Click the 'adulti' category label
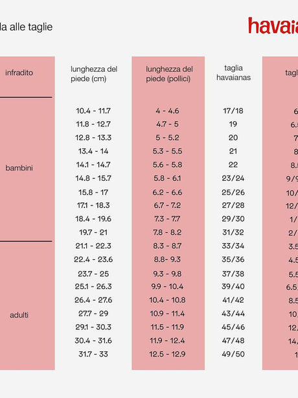Image resolution: width=298 pixels, height=398 pixels. (x=19, y=315)
